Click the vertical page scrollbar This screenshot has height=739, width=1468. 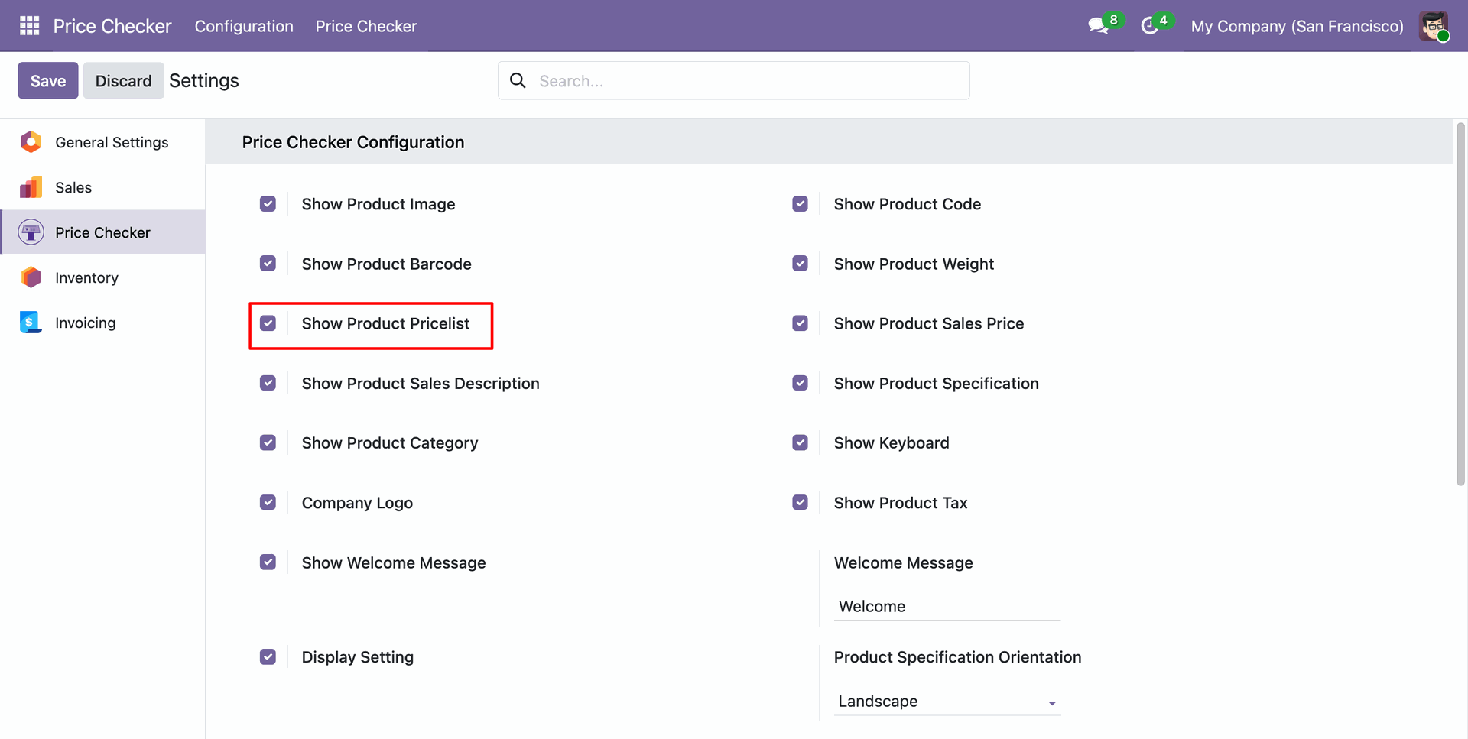tap(1460, 306)
